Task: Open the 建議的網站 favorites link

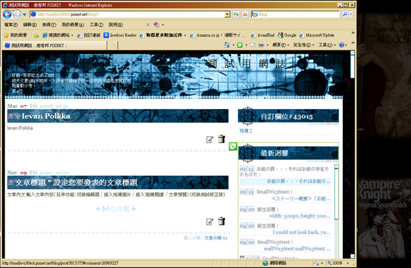Action: [x=58, y=35]
